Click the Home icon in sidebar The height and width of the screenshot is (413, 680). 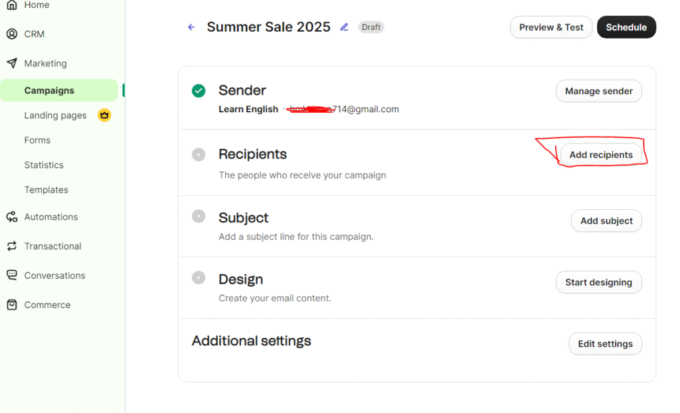11,5
